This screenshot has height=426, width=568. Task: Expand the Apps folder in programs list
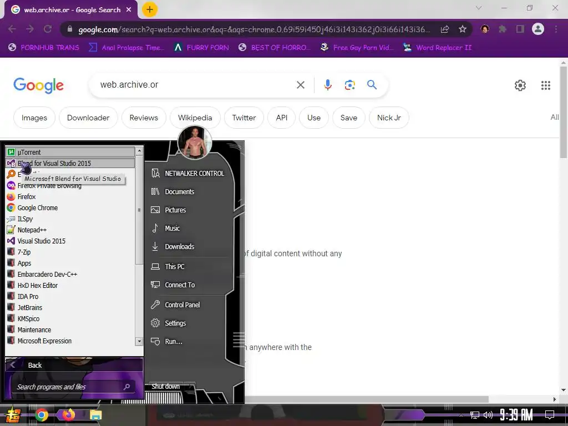click(x=70, y=263)
